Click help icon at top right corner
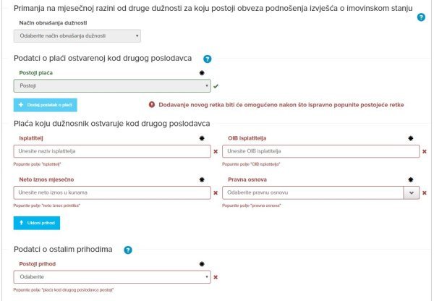The height and width of the screenshot is (301, 434). pyautogui.click(x=421, y=16)
